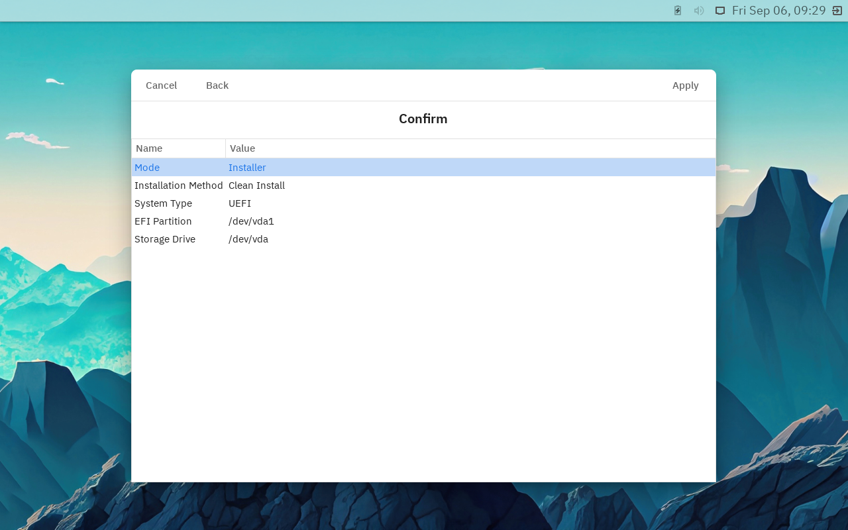Apply the installation settings

pyautogui.click(x=685, y=85)
